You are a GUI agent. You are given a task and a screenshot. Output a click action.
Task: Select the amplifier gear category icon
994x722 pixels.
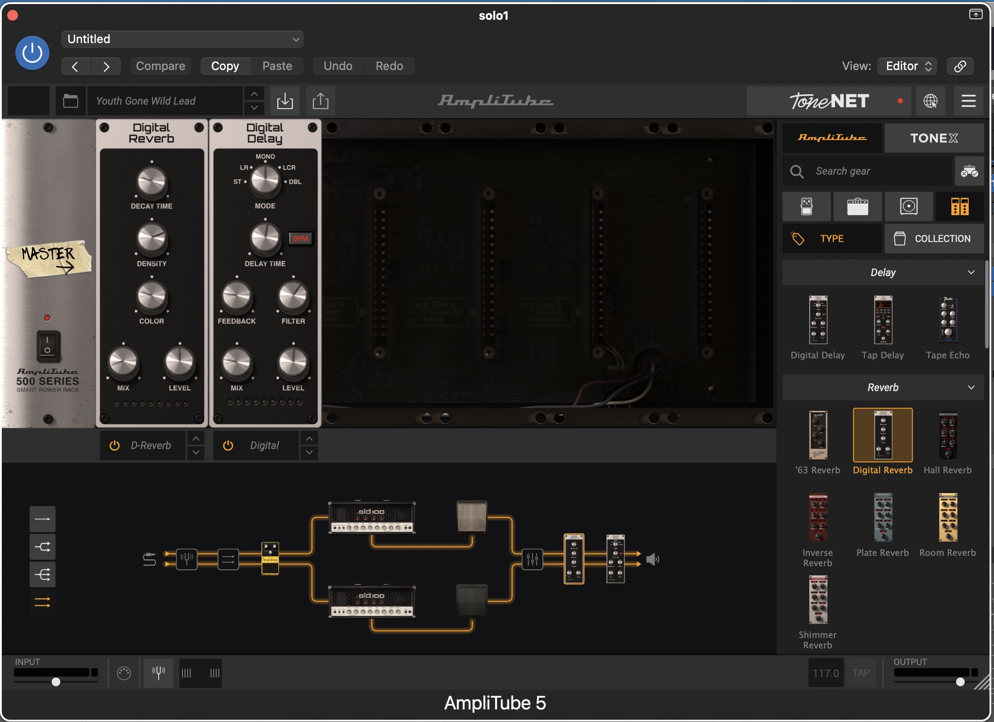[x=857, y=207]
